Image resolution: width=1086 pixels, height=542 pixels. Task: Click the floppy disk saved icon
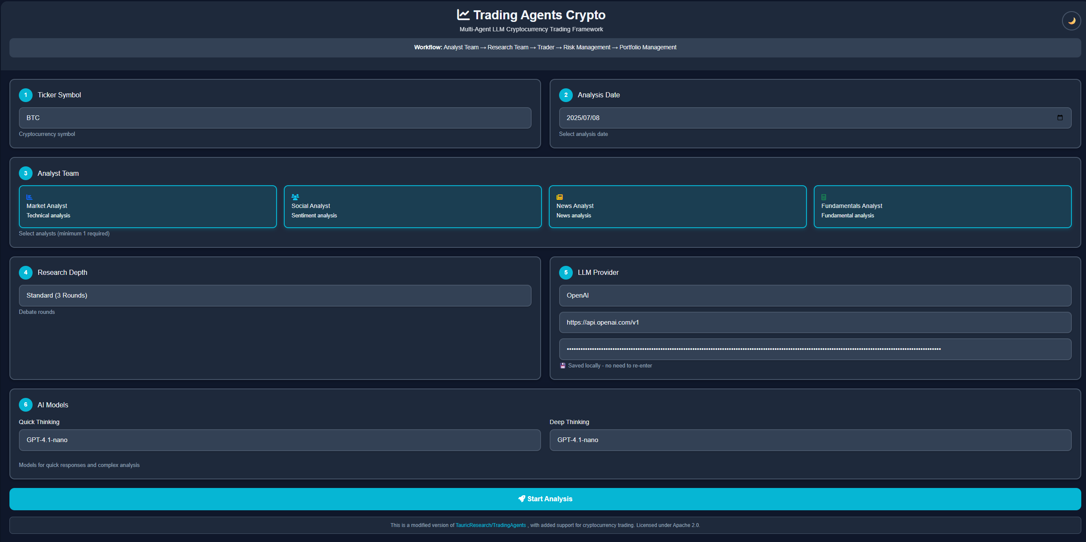pos(563,366)
